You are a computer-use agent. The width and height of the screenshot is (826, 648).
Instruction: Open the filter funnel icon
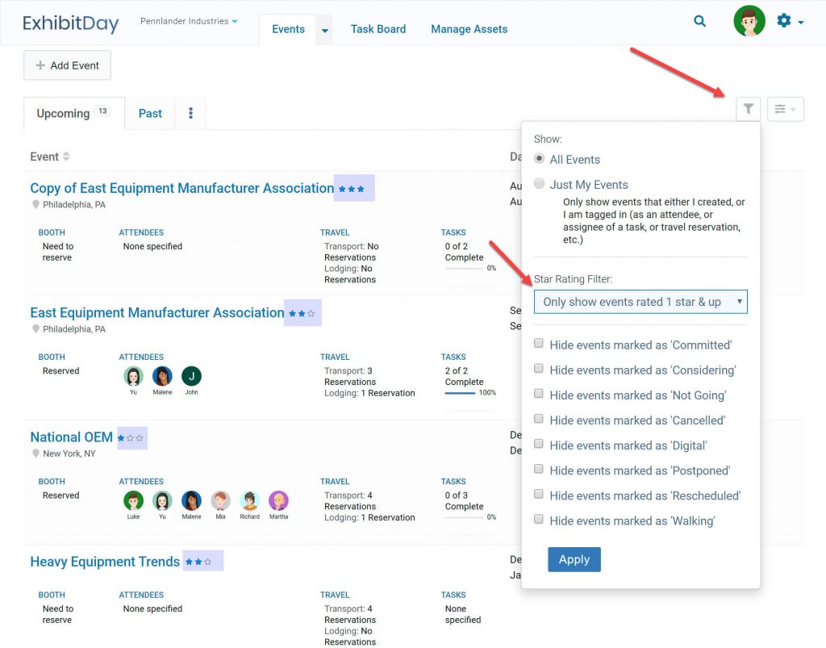pyautogui.click(x=748, y=108)
